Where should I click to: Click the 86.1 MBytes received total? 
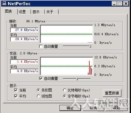36,21
